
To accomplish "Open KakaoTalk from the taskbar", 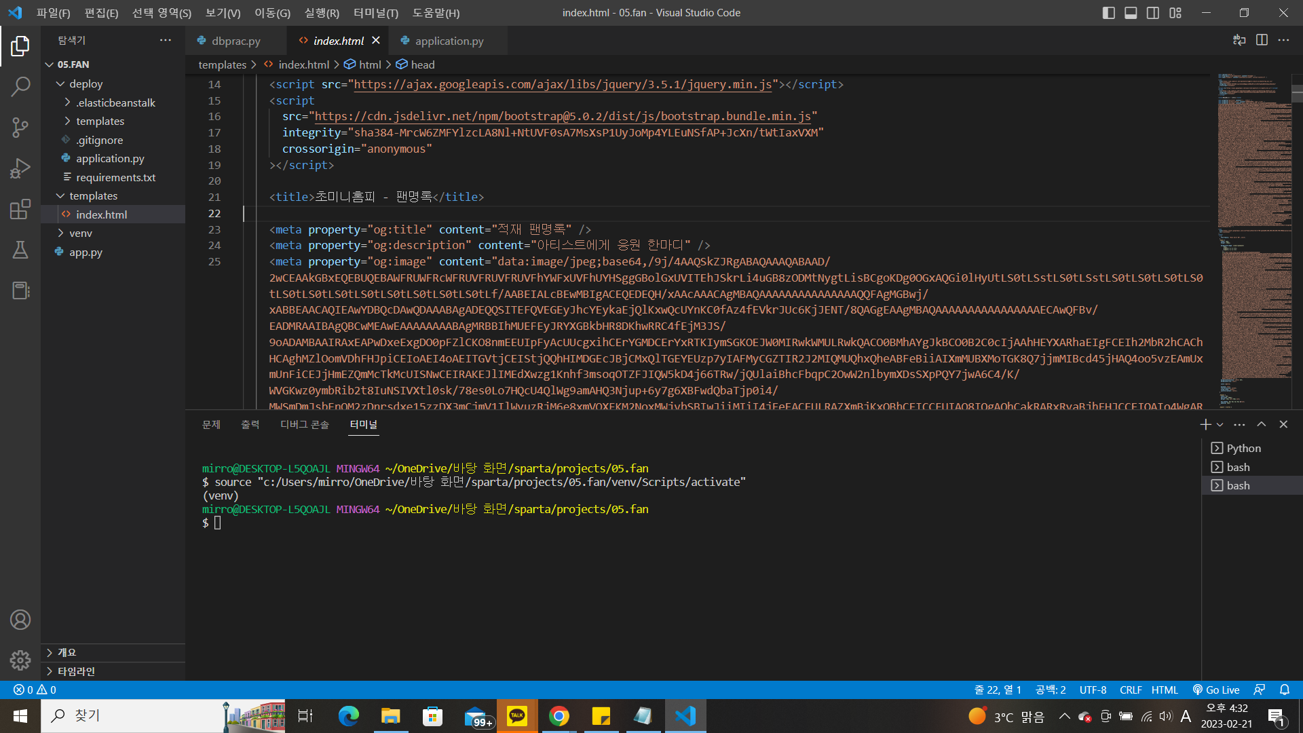I will click(517, 716).
